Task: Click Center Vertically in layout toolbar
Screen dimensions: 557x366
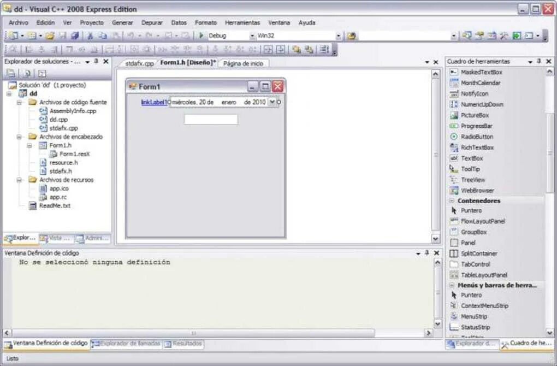Action: coord(280,49)
